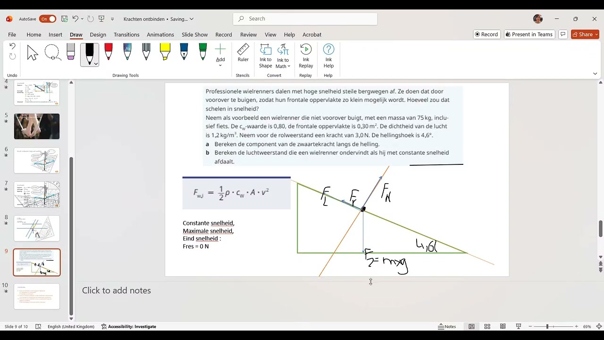Click the save icon in the title bar
Screen dimensions: 604x340
point(65,19)
